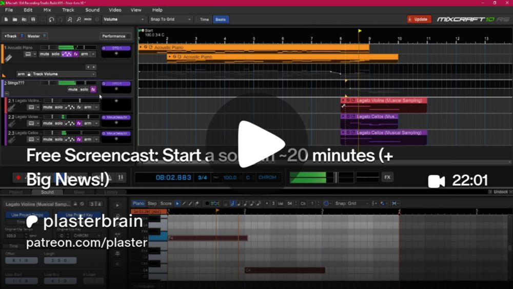Image resolution: width=513 pixels, height=289 pixels.
Task: Click the Zoom Out magnifier icon
Action: point(78,19)
